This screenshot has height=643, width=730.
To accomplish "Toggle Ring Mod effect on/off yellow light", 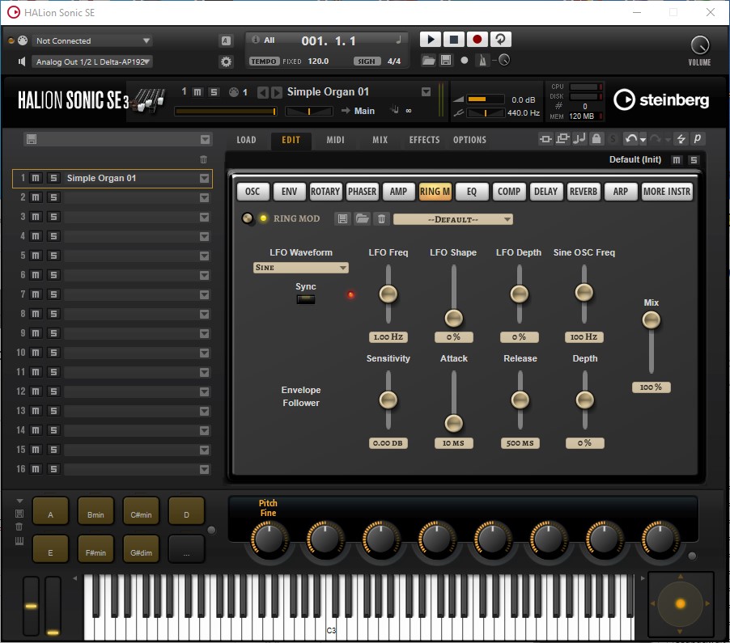I will [x=264, y=218].
